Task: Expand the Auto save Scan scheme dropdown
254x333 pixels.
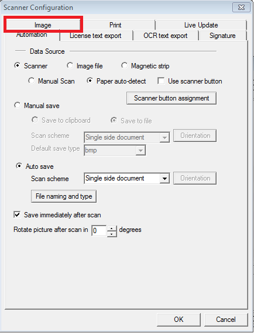Action: coord(164,178)
